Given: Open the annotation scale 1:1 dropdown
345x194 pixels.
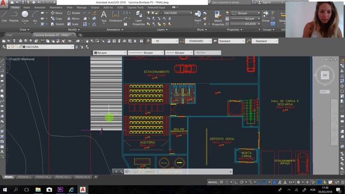Looking at the screenshot, I should tap(292, 182).
